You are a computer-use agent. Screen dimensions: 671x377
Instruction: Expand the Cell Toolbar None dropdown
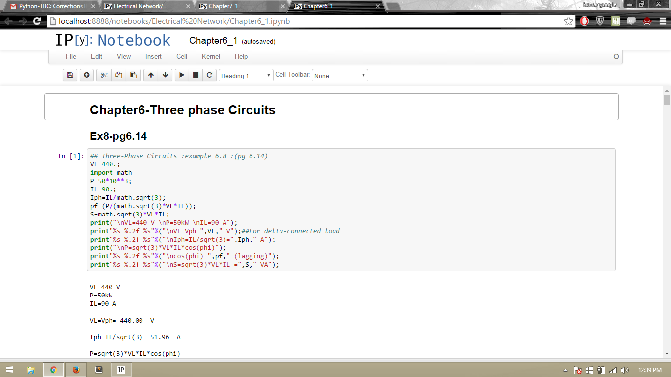pyautogui.click(x=340, y=76)
